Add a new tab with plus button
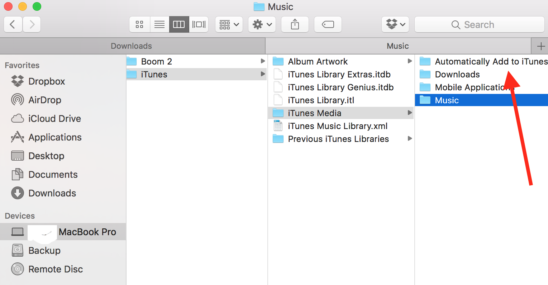Image resolution: width=548 pixels, height=285 pixels. coord(541,46)
